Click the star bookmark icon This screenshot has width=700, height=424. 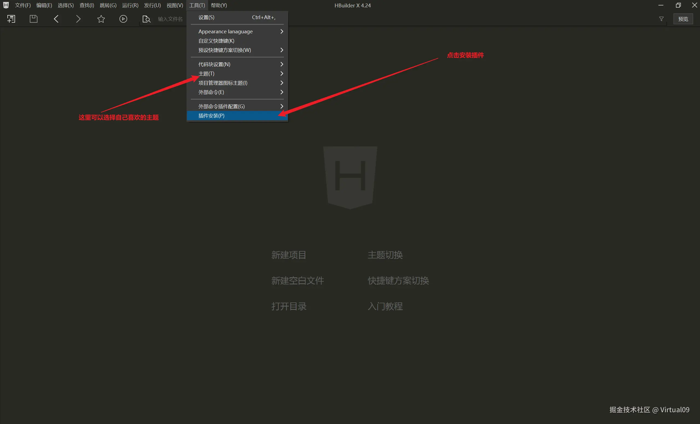click(x=101, y=19)
